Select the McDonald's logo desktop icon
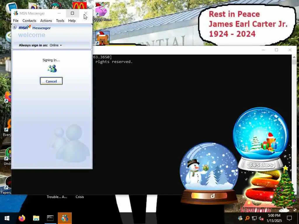 [80, 6]
